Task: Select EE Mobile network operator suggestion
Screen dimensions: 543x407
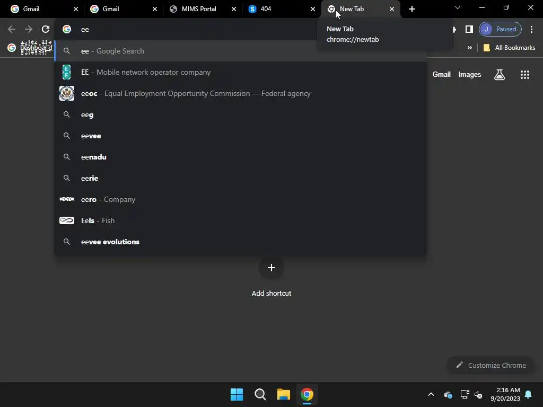Action: click(240, 72)
